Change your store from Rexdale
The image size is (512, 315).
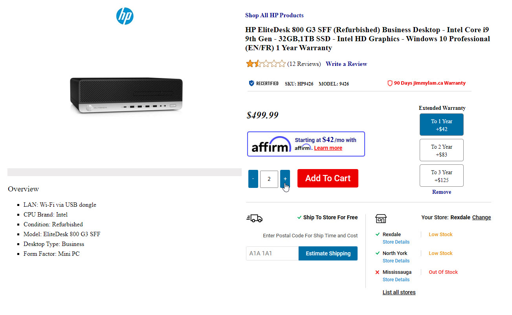tap(481, 217)
